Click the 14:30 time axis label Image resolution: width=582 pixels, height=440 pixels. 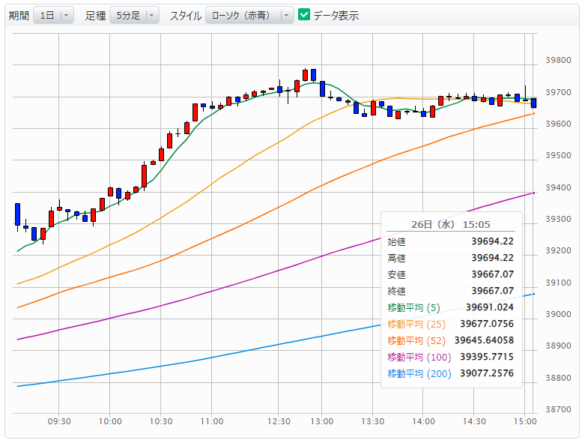click(474, 422)
